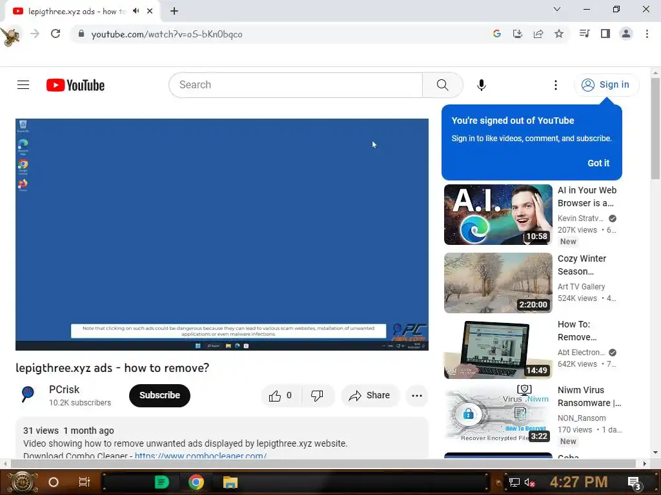Open media controls icon in Chrome toolbar
The height and width of the screenshot is (495, 661).
tap(584, 34)
